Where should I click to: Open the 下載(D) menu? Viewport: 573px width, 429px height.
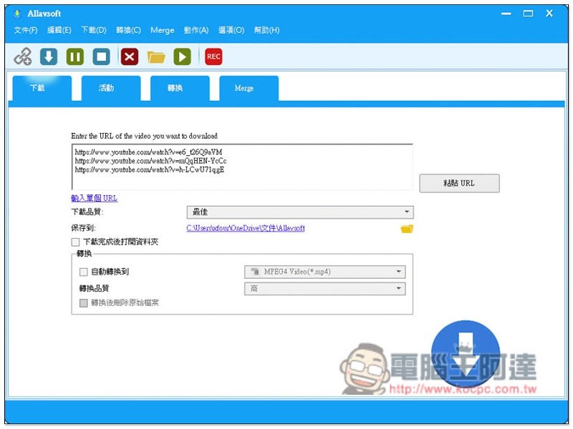coord(94,30)
